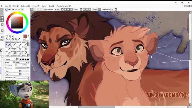Select the hand pan tool
The image size is (192, 108).
click(16, 39)
